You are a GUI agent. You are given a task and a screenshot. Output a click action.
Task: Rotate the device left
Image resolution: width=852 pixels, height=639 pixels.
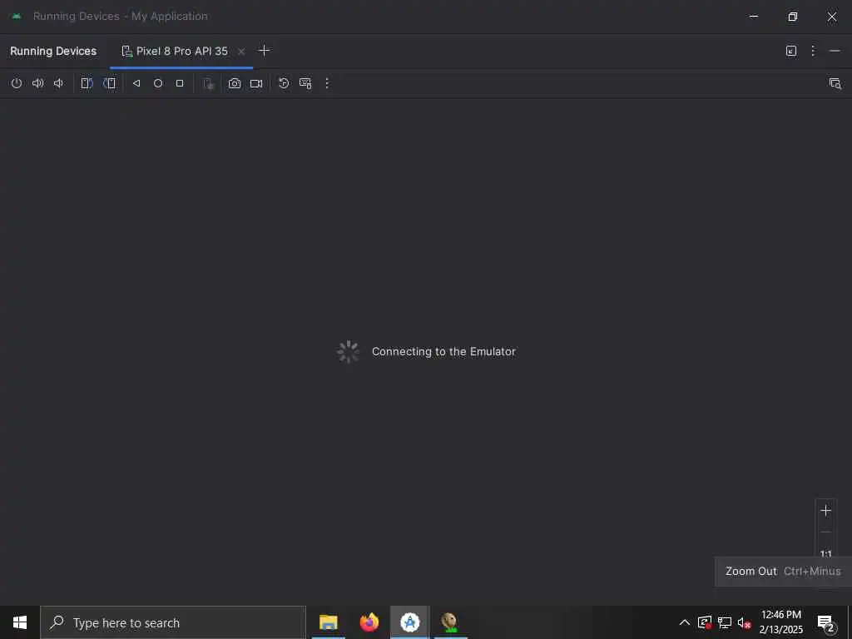click(87, 83)
